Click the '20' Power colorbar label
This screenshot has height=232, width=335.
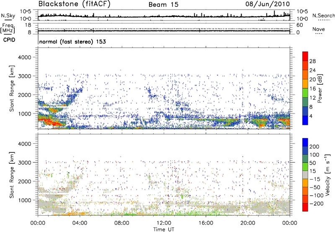pyautogui.click(x=312, y=80)
